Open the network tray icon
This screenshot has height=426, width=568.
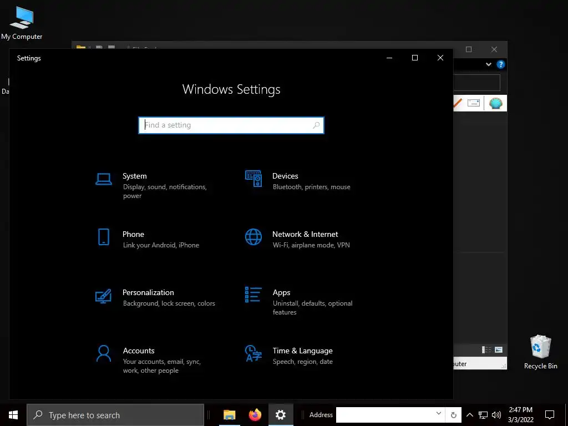[x=483, y=415]
